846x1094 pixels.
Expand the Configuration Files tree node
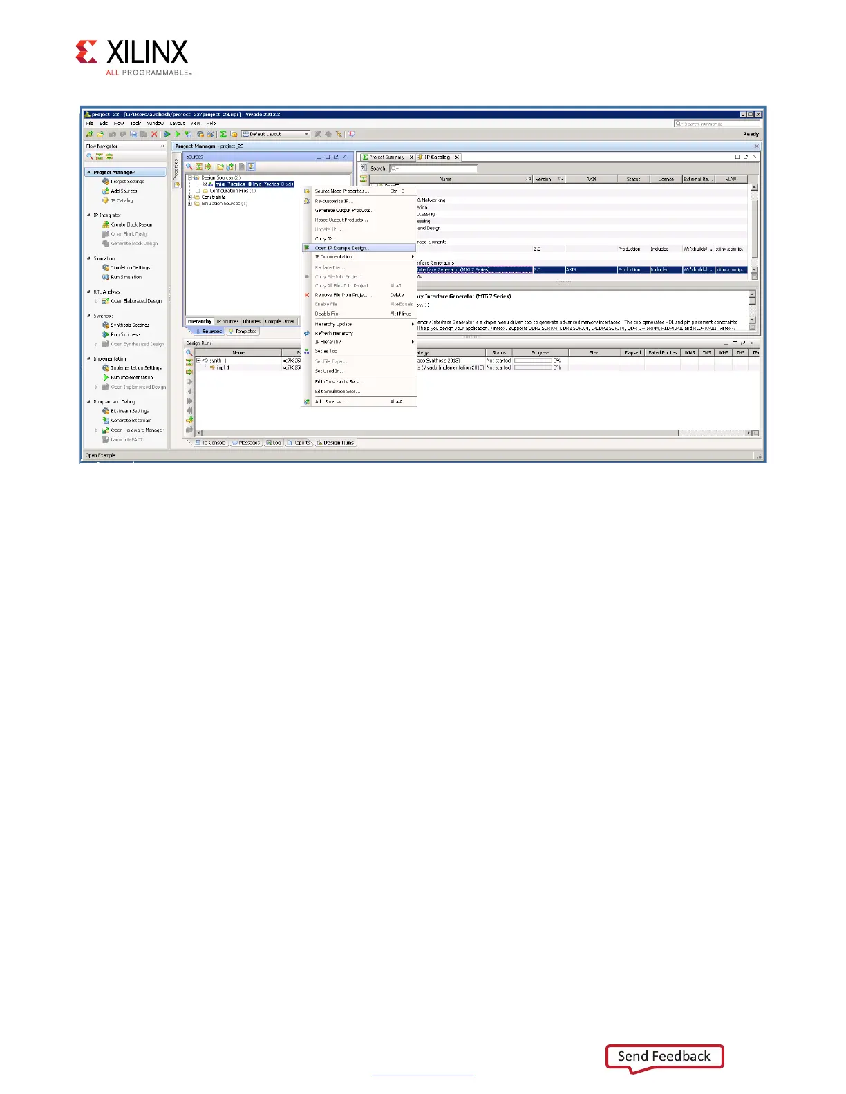(198, 191)
